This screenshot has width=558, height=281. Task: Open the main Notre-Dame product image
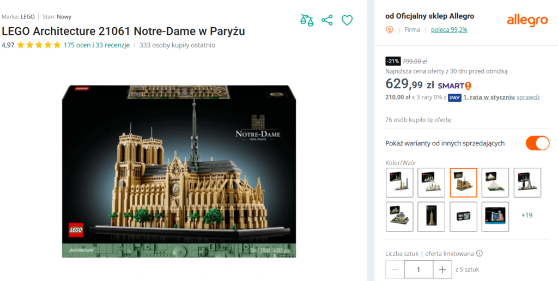[179, 172]
